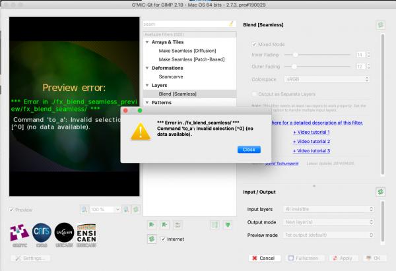This screenshot has height=271, width=396.
Task: Click the Inner Fading slider handle
Action: click(x=295, y=55)
